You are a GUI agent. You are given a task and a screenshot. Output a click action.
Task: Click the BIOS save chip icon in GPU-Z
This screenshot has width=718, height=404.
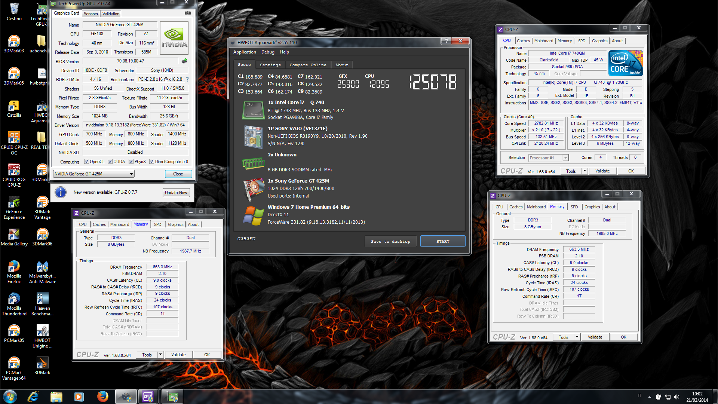[x=184, y=61]
